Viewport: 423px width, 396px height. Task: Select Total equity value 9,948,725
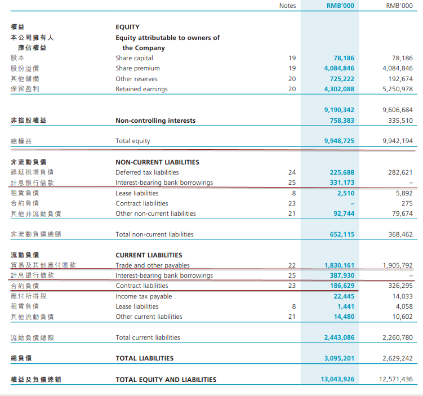(x=339, y=141)
